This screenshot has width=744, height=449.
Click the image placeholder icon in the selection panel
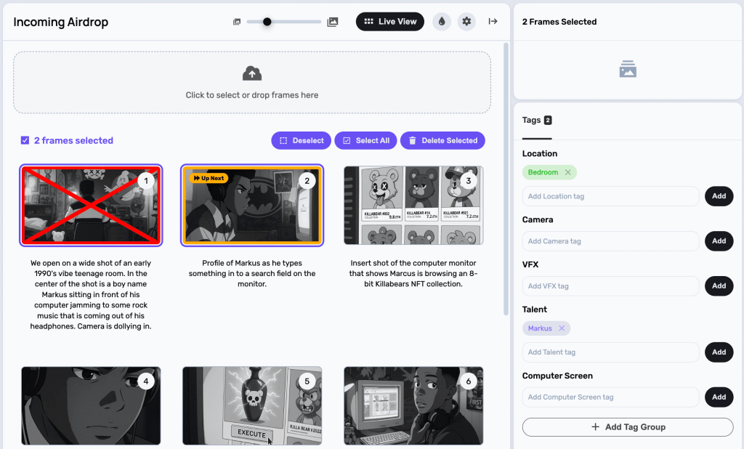click(x=628, y=69)
